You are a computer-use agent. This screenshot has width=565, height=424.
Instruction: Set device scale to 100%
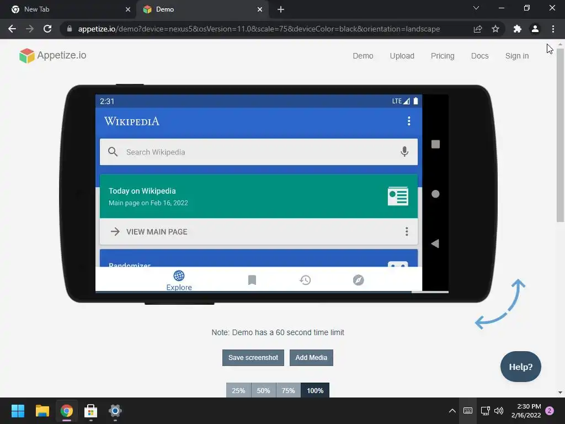tap(315, 390)
